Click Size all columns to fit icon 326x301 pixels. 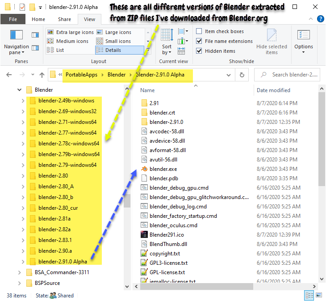[x=181, y=51]
